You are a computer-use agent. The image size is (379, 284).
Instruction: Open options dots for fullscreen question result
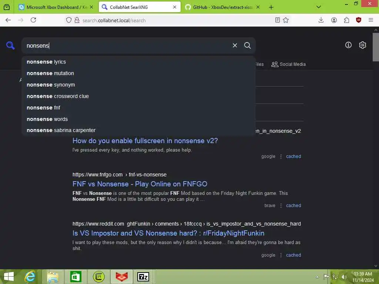[x=281, y=156]
